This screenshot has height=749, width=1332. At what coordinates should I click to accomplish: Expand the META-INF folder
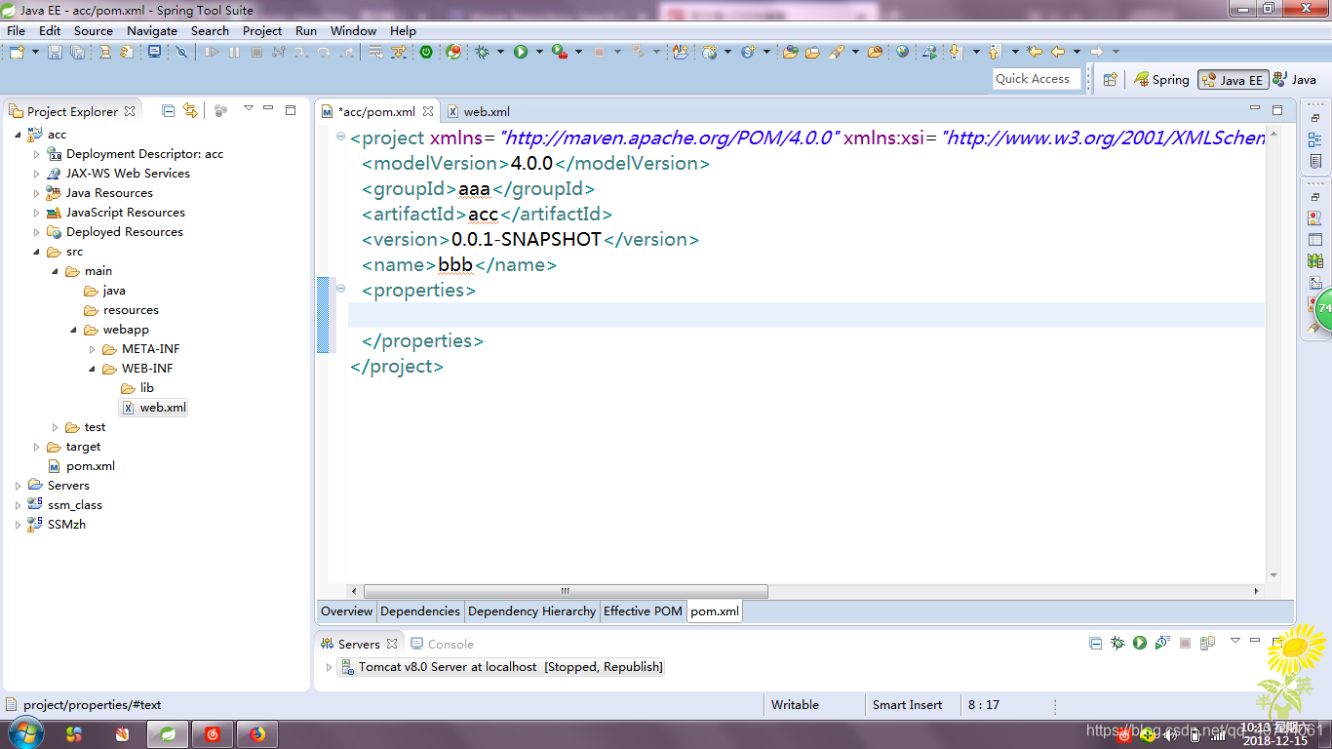pos(93,349)
